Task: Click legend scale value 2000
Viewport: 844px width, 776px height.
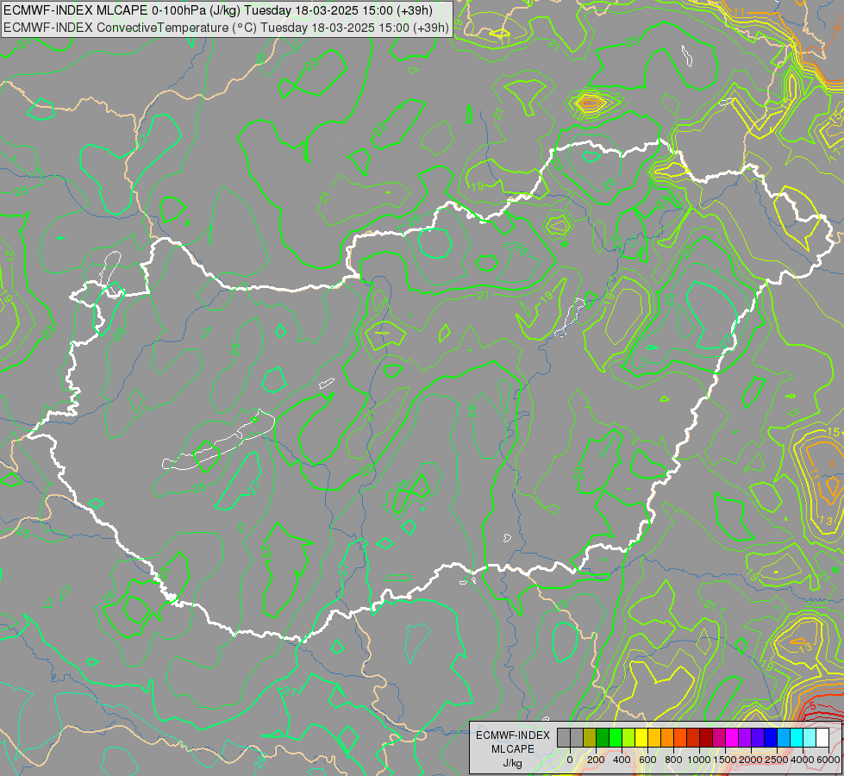Action: [x=751, y=760]
